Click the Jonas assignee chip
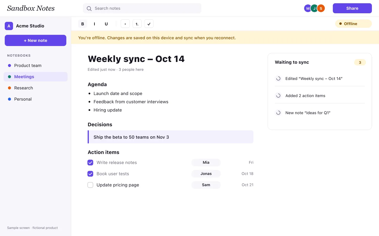Screen dimensions: 379x236 pos(206,174)
